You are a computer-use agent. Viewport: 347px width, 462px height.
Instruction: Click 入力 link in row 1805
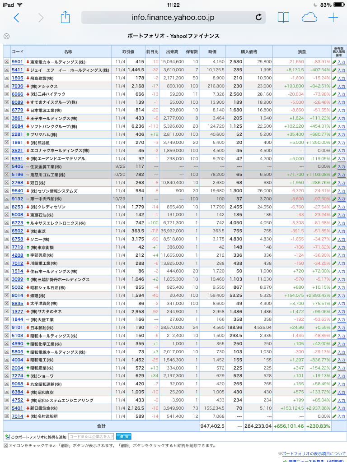click(x=341, y=78)
